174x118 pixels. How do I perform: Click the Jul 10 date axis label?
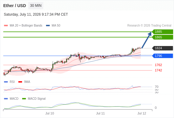coord(50,113)
